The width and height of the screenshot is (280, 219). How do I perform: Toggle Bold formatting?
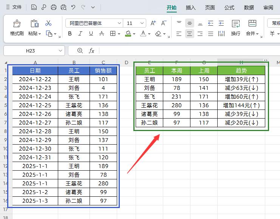click(70, 34)
